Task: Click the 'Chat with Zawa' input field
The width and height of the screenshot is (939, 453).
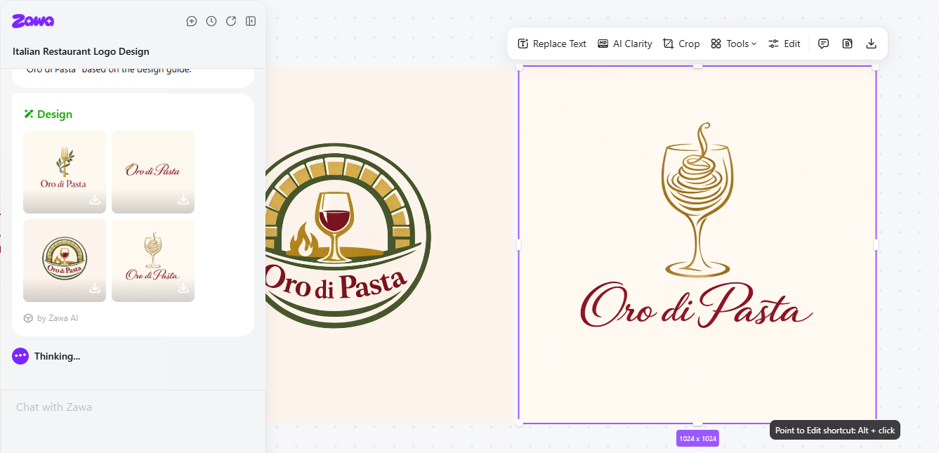Action: [x=133, y=407]
